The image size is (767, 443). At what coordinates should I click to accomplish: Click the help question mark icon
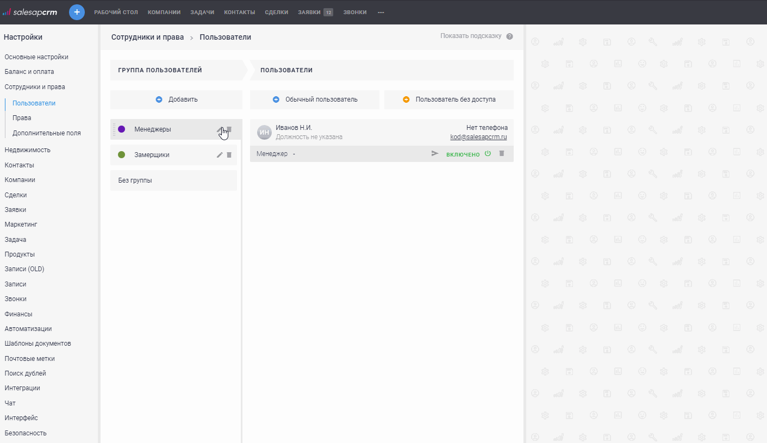pos(509,36)
